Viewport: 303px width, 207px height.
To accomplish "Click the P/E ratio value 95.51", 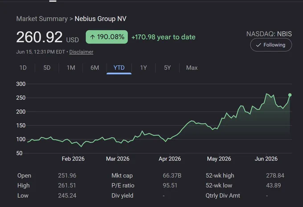I will pos(170,185).
